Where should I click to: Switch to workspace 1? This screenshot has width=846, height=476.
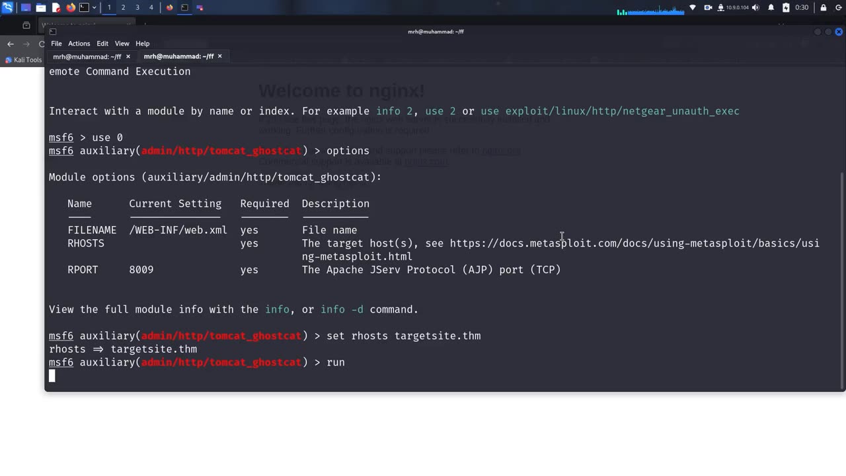[x=109, y=7]
